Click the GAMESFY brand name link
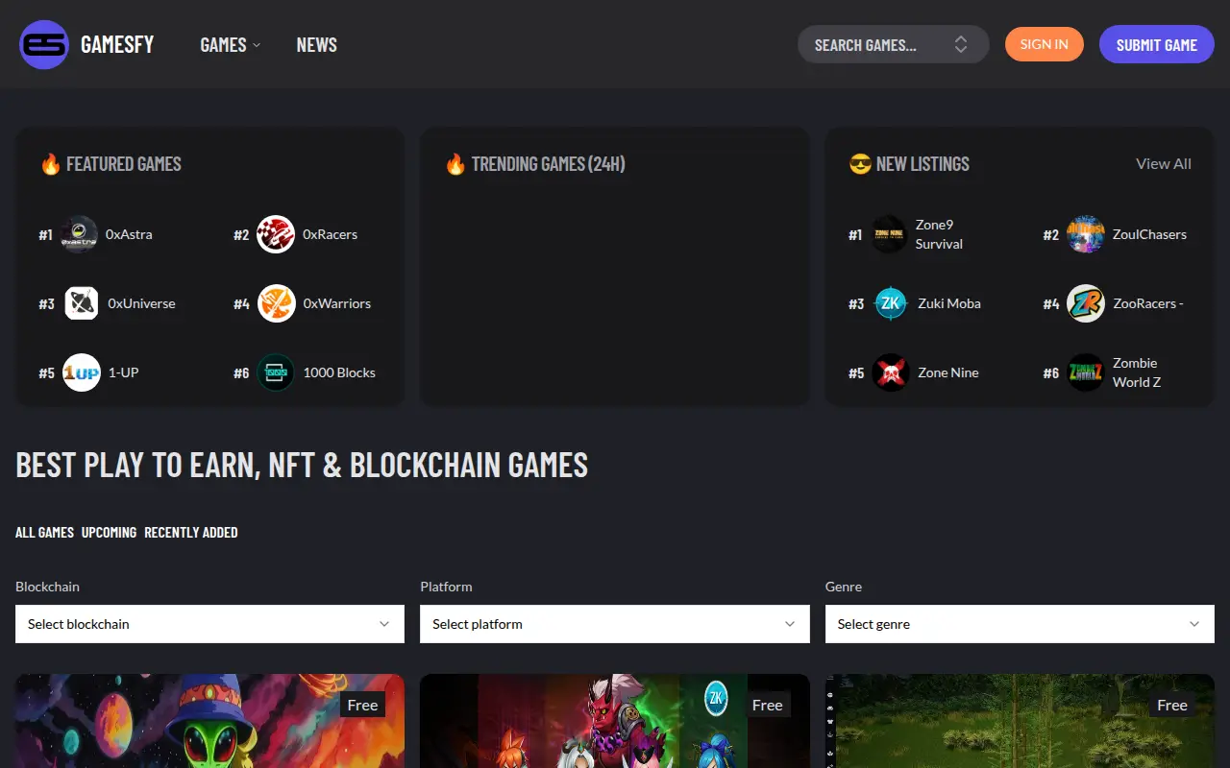The height and width of the screenshot is (768, 1230). [117, 44]
